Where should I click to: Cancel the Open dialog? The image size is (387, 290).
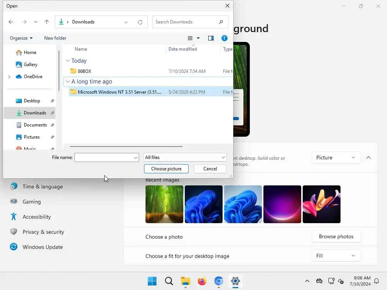(210, 169)
